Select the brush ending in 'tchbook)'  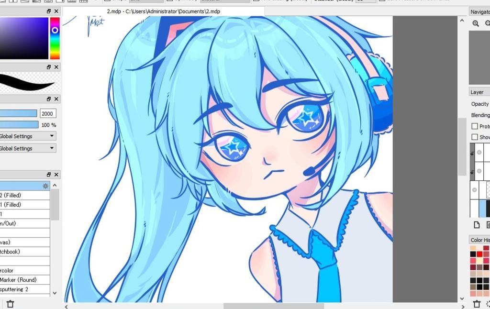[x=25, y=252]
